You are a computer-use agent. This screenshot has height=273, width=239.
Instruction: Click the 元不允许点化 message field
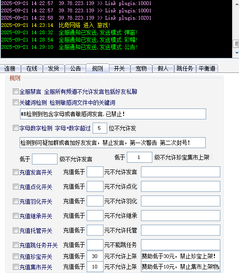[181, 186]
